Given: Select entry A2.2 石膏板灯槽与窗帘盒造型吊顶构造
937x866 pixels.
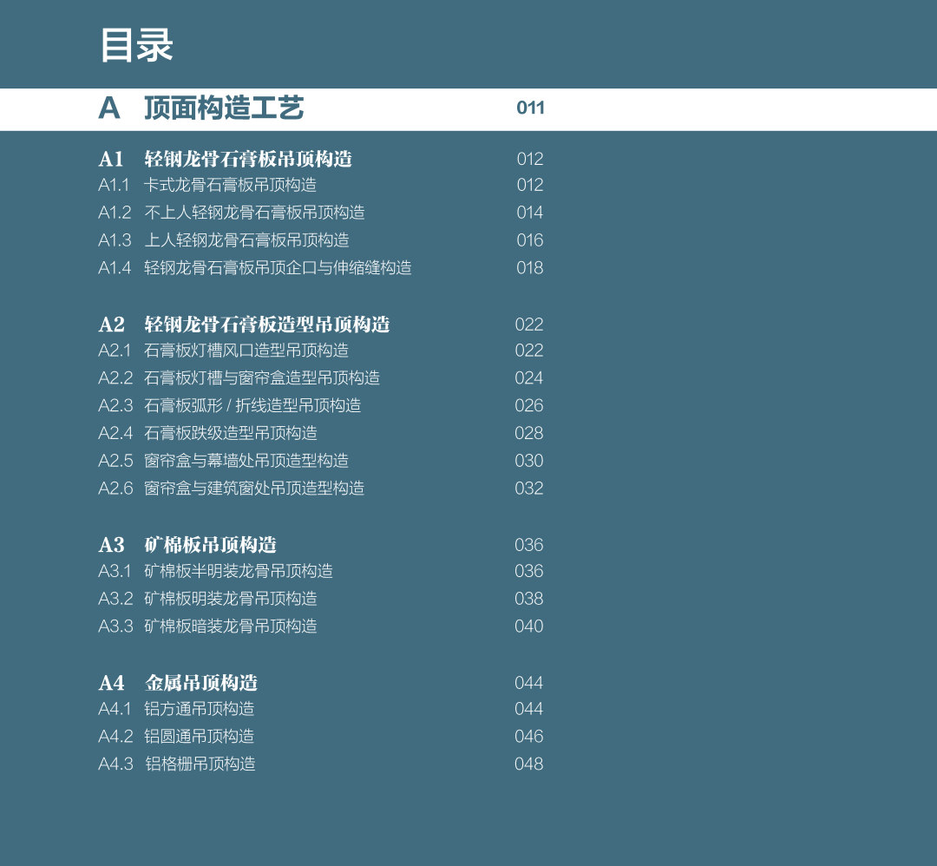Looking at the screenshot, I should 239,377.
